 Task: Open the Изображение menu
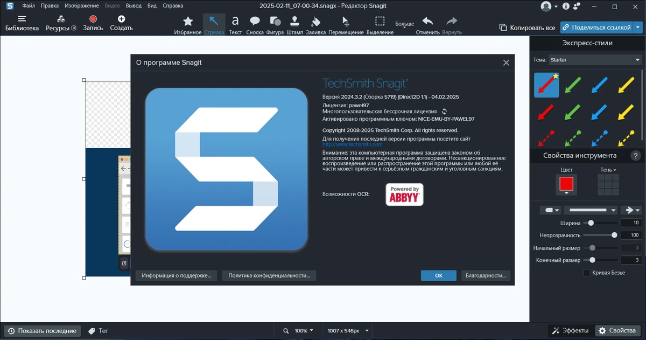[81, 6]
